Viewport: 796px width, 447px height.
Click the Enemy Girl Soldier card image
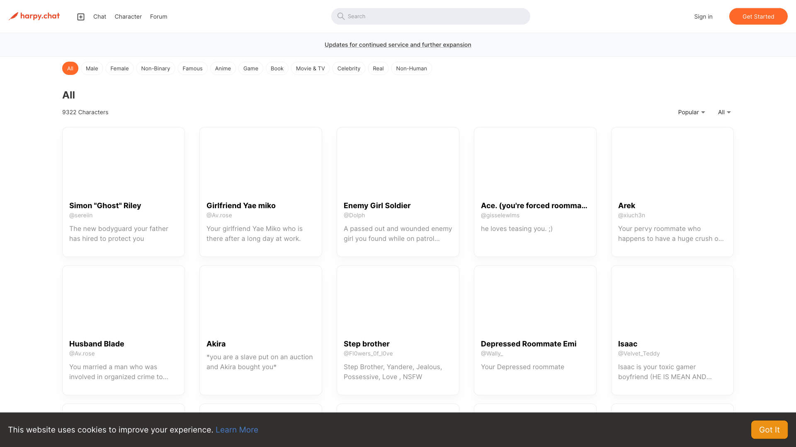[x=398, y=161]
